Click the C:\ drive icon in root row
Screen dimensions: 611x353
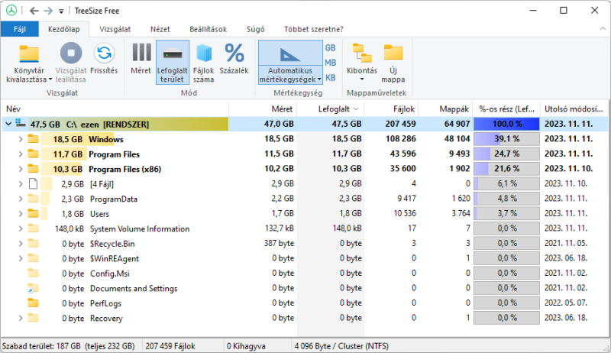point(21,124)
